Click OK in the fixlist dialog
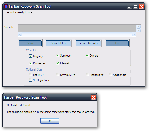The image size is (149, 131). coord(50,121)
